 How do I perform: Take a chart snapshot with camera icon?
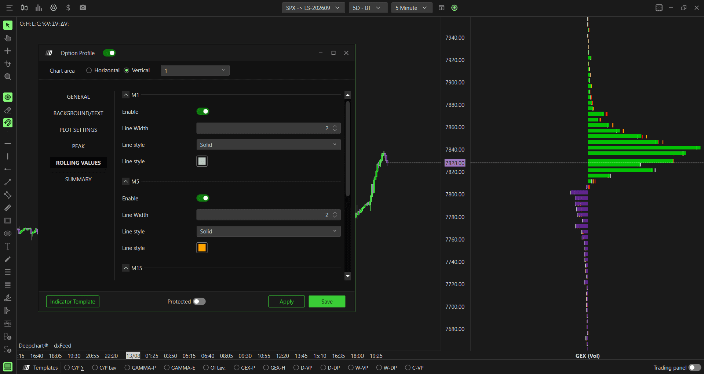click(83, 8)
